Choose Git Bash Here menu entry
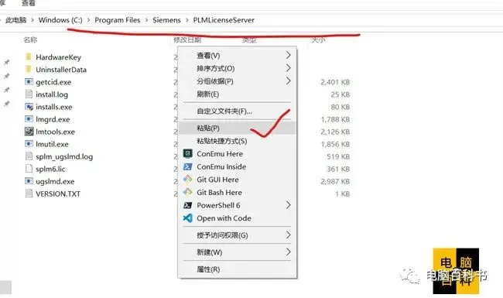 click(237, 193)
